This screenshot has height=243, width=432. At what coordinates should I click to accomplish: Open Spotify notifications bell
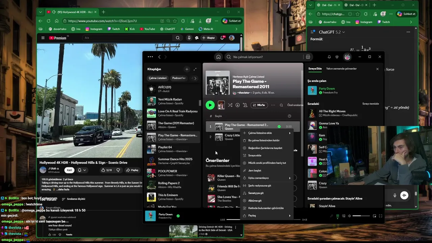pyautogui.click(x=329, y=57)
